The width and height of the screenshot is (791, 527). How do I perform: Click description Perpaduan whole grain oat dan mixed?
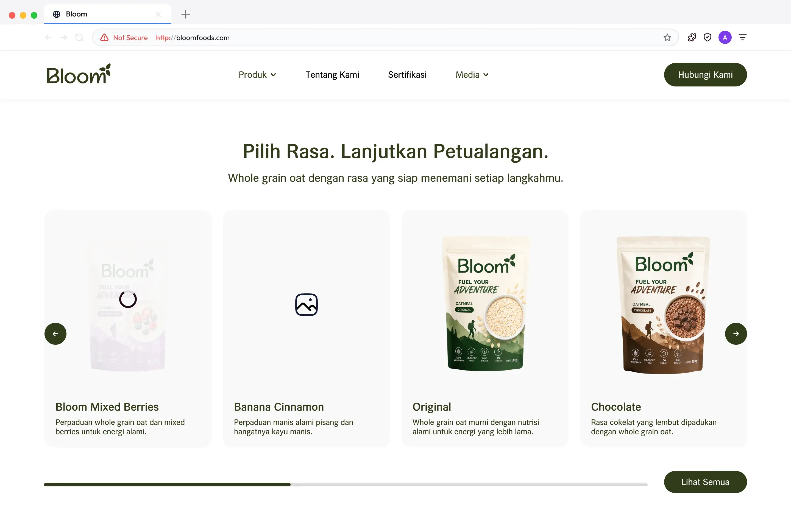coord(120,427)
